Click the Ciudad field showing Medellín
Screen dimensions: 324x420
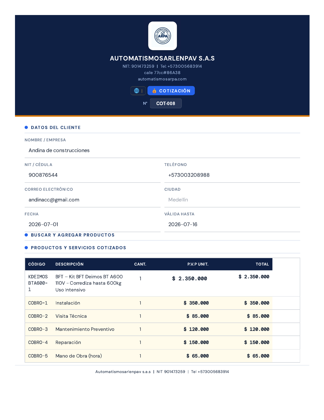click(x=232, y=200)
